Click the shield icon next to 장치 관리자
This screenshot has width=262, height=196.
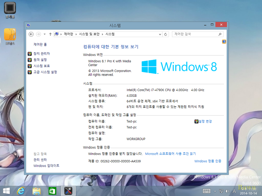click(x=30, y=53)
